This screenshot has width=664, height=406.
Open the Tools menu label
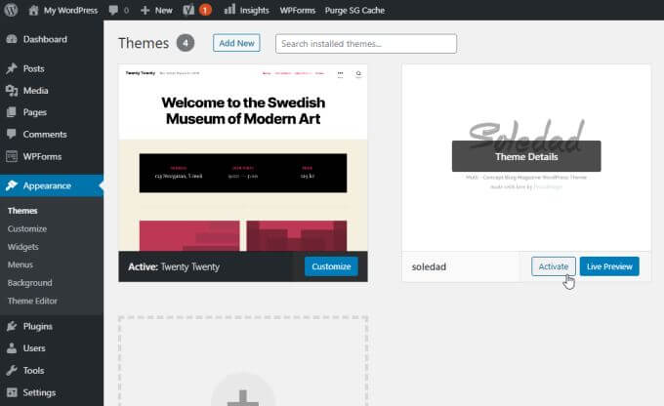(x=33, y=370)
